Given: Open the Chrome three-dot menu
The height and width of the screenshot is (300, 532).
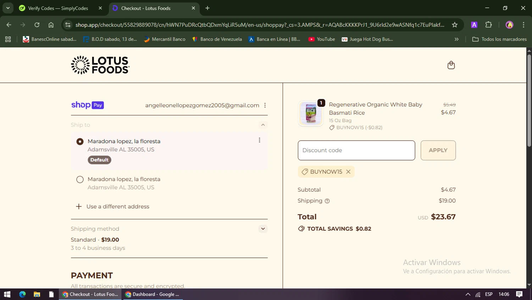Looking at the screenshot, I should (523, 25).
